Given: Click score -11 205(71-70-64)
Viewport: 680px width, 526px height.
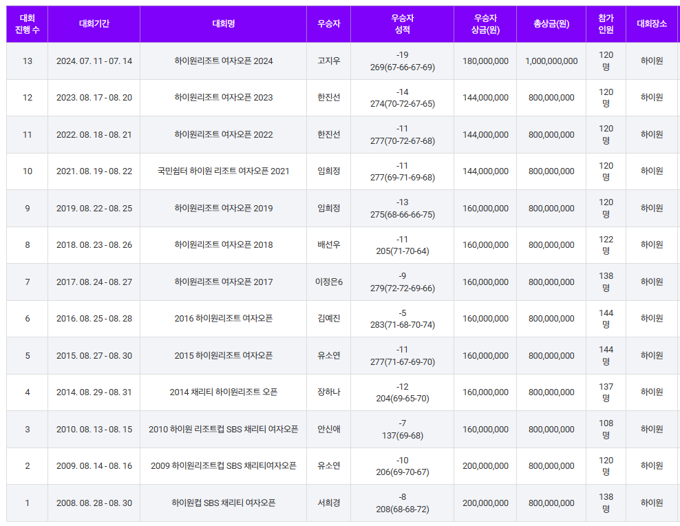Looking at the screenshot, I should coord(403,245).
